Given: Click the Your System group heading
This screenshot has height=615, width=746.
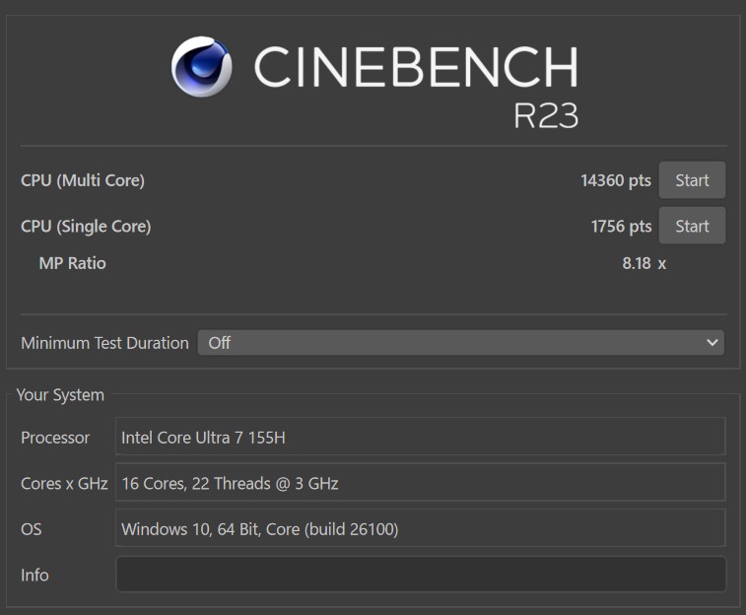Looking at the screenshot, I should pyautogui.click(x=60, y=395).
